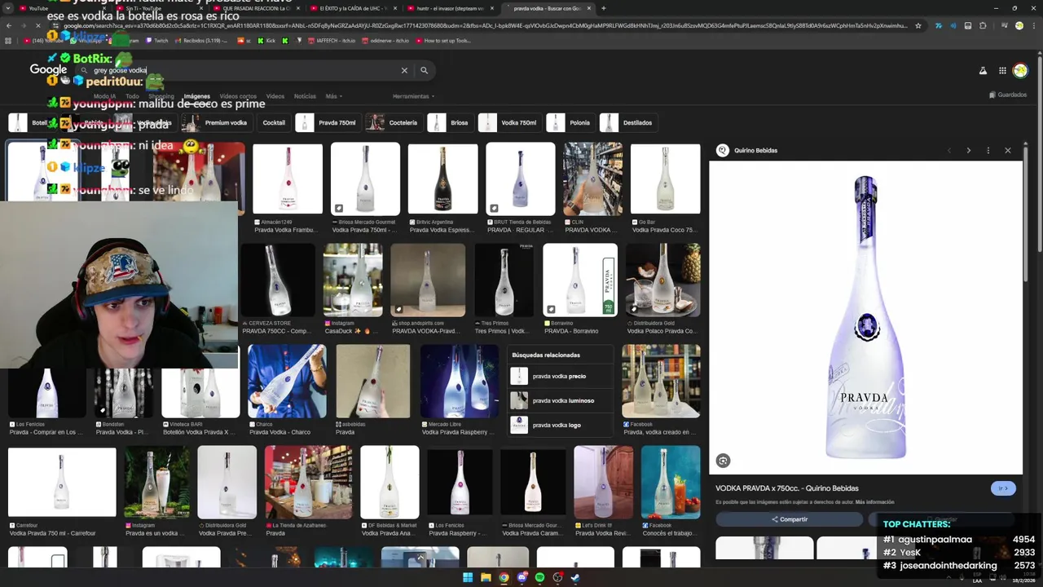Search inside image with Lens icon
This screenshot has height=587, width=1043.
723,461
